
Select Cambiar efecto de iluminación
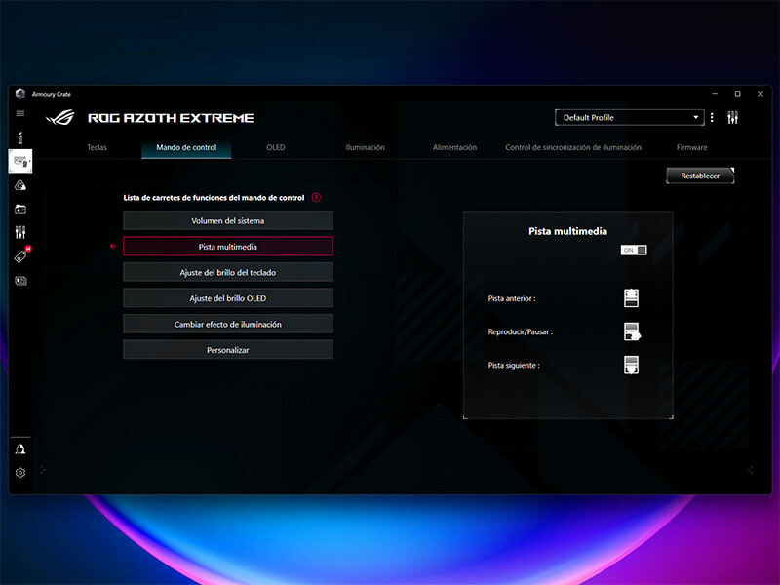228,324
